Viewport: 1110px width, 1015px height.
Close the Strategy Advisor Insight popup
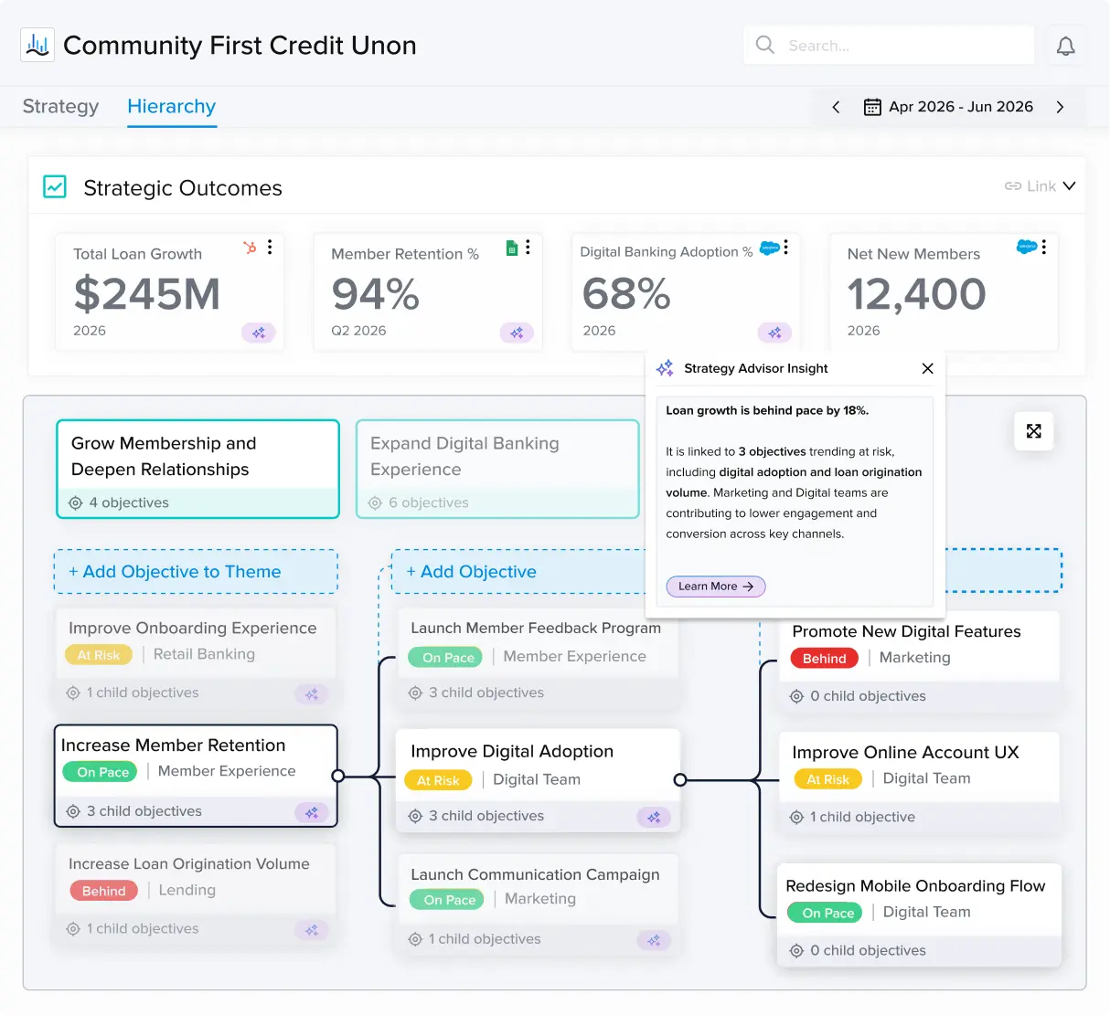click(928, 368)
